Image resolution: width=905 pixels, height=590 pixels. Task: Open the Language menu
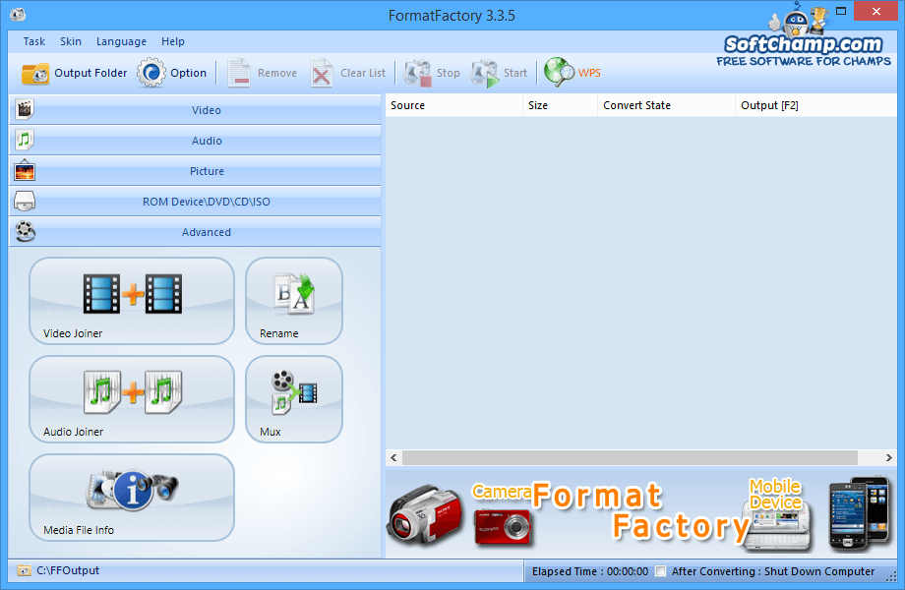[x=121, y=41]
